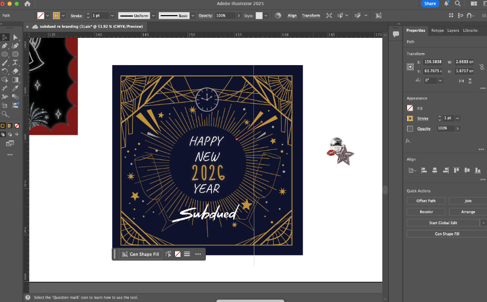Switch toolbar fill mode to Color
This screenshot has width=487, height=302.
(x=3, y=126)
